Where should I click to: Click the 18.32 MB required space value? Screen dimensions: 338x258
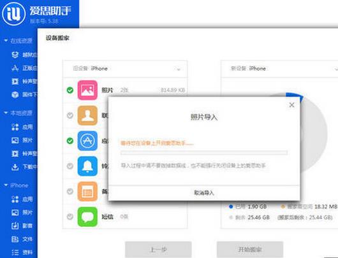[x=325, y=206]
